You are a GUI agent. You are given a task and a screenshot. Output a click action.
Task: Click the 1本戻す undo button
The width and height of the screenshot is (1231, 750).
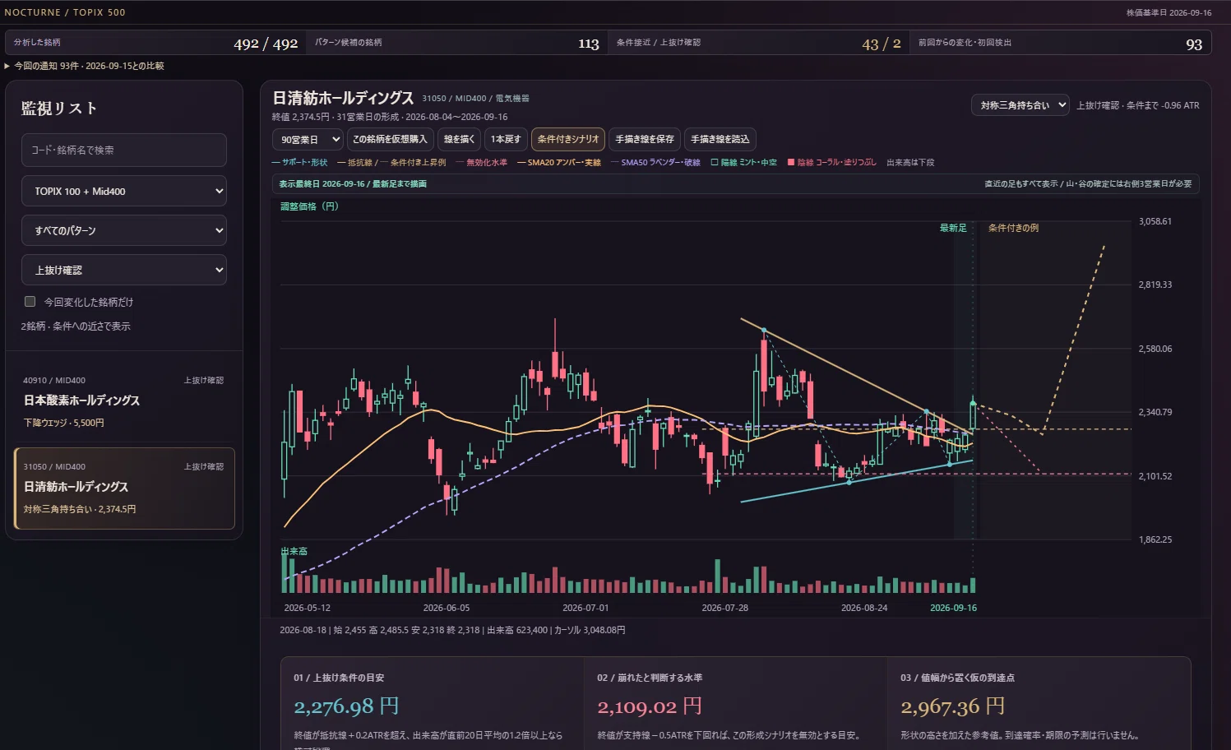point(506,140)
